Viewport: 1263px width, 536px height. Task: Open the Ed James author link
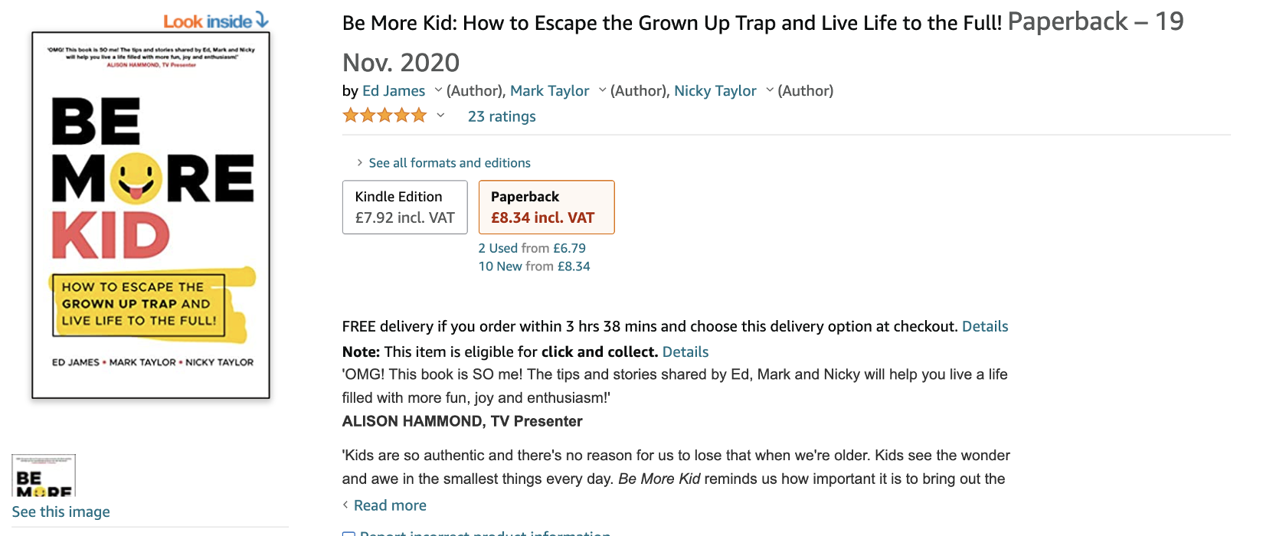[394, 91]
